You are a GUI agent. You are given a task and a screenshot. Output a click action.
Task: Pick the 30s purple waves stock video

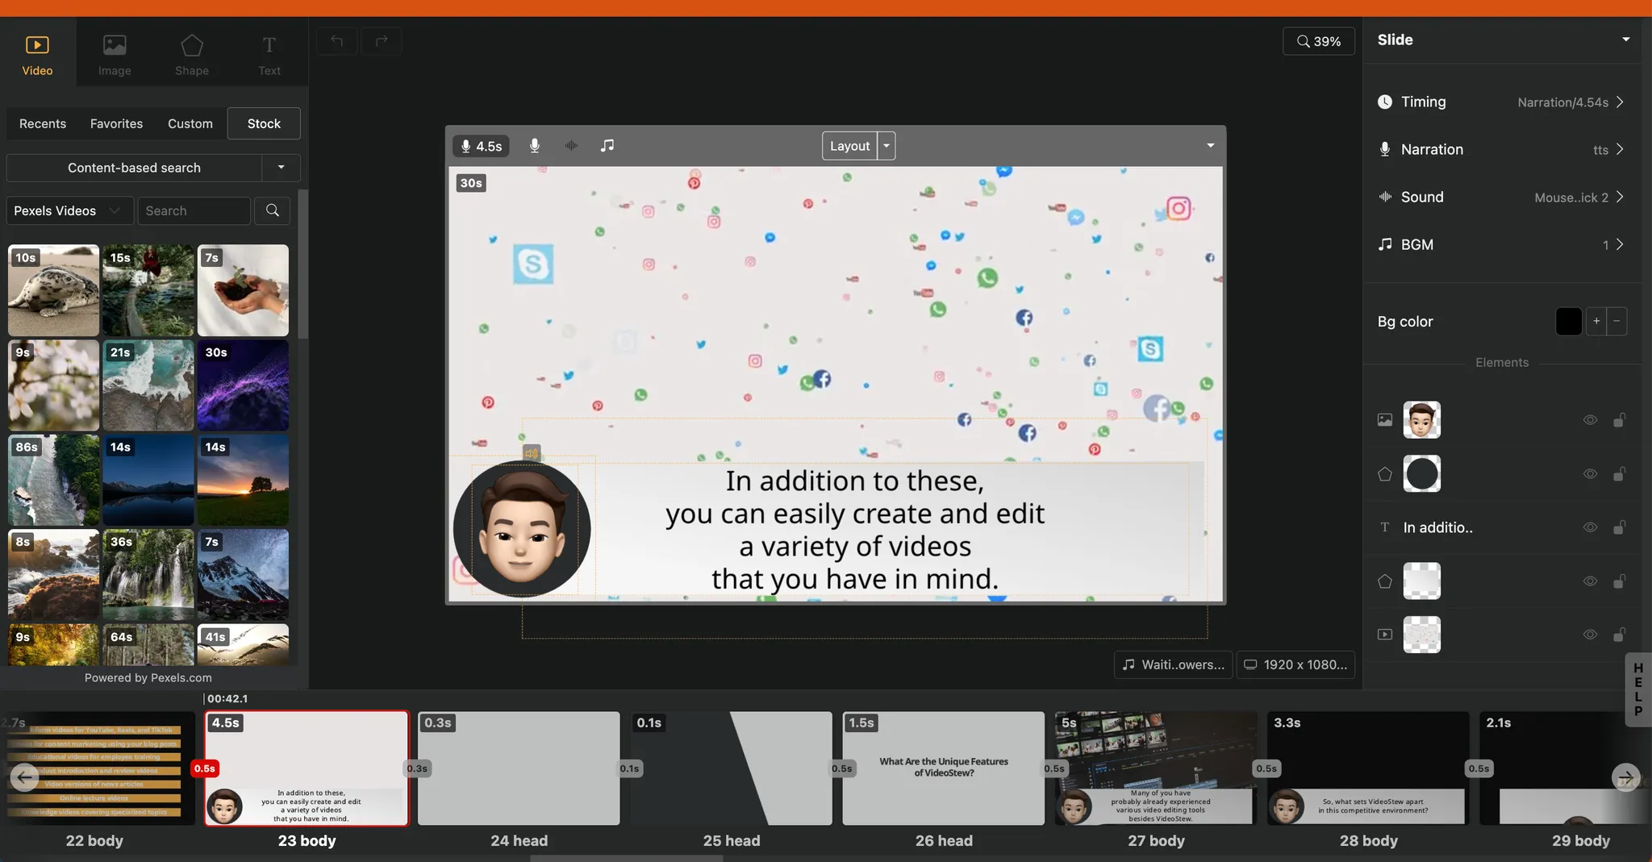tap(243, 385)
